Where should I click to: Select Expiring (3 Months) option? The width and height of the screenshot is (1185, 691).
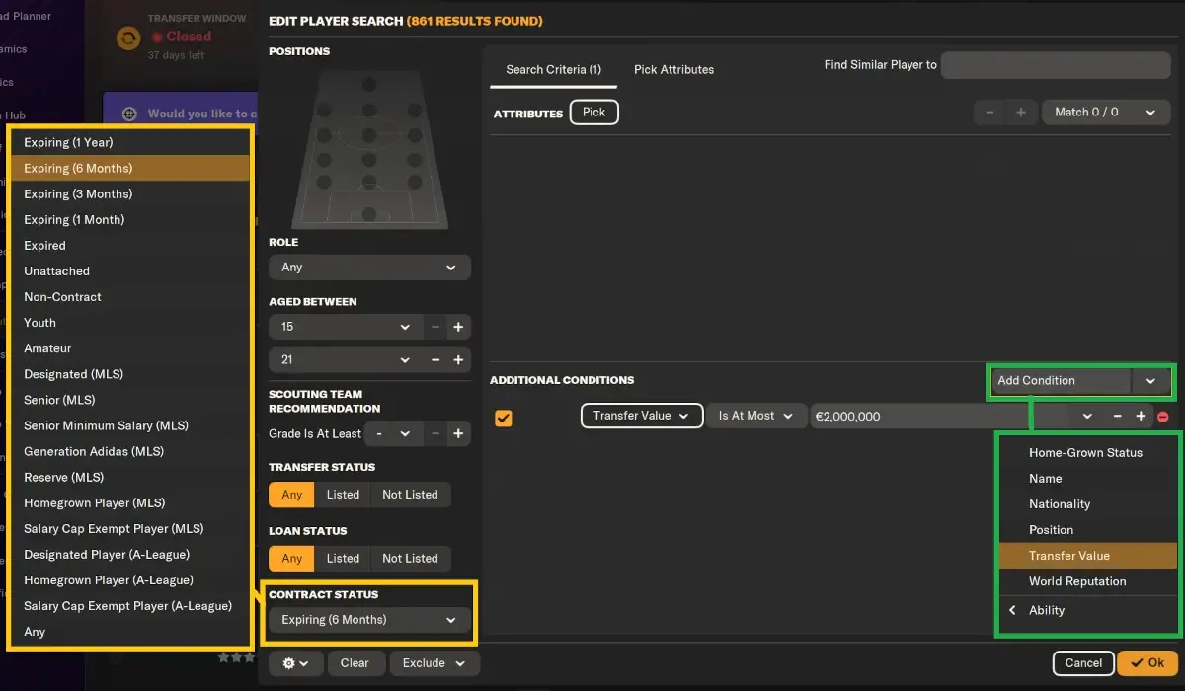[x=129, y=194]
